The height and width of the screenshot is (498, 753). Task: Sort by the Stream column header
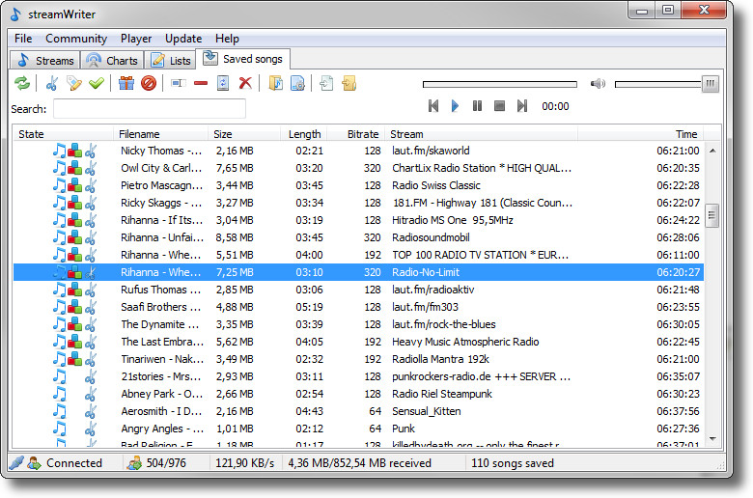pyautogui.click(x=482, y=134)
